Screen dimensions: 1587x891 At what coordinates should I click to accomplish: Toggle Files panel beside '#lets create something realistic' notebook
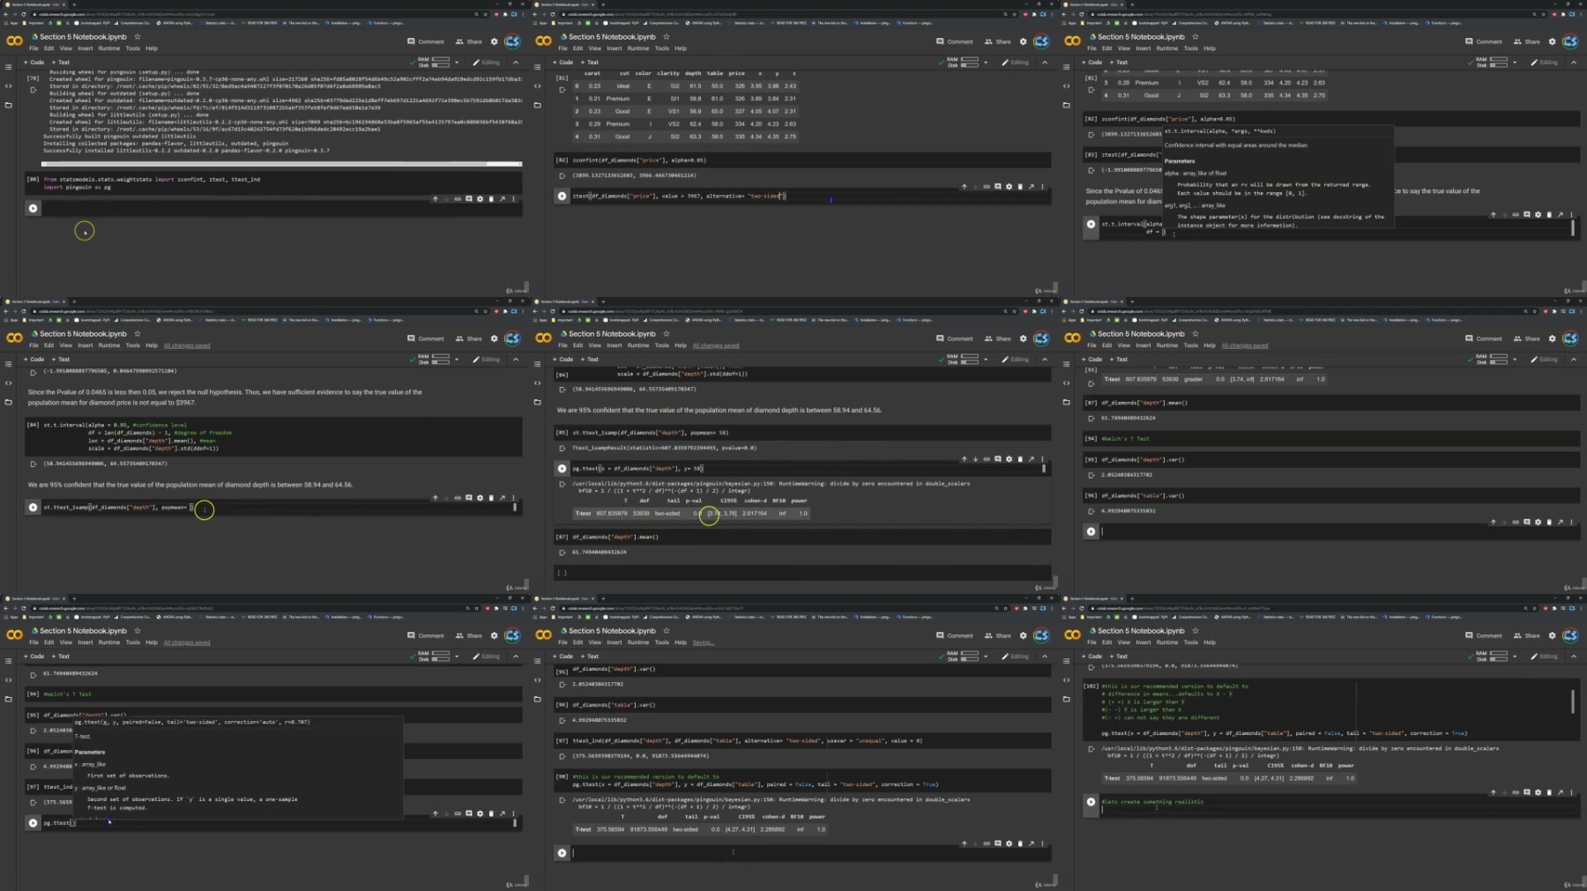pyautogui.click(x=1067, y=699)
